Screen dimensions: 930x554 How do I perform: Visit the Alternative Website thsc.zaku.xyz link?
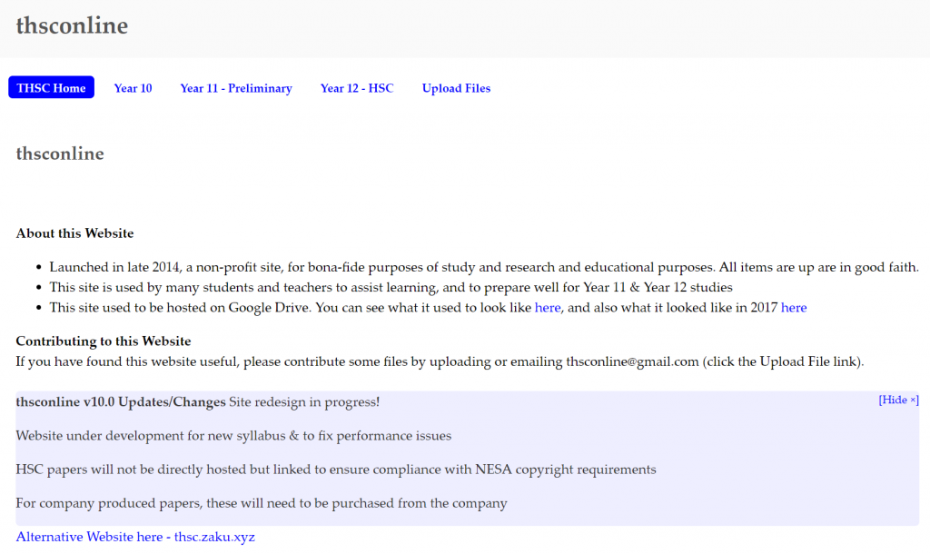click(135, 537)
